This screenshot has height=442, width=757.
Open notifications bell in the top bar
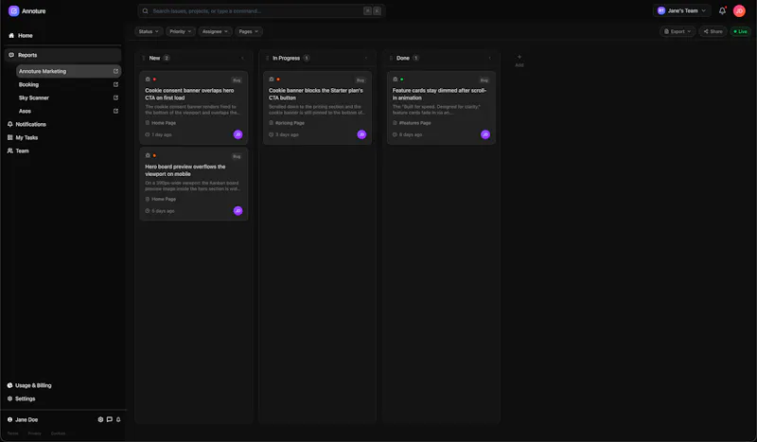click(722, 10)
